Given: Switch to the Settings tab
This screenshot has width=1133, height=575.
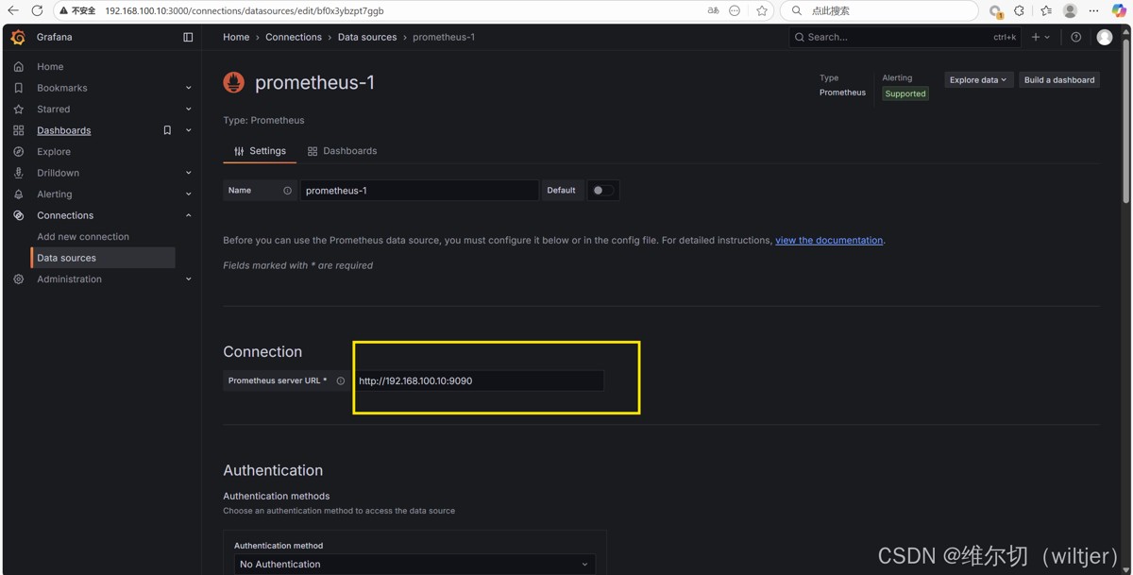Looking at the screenshot, I should (x=260, y=151).
